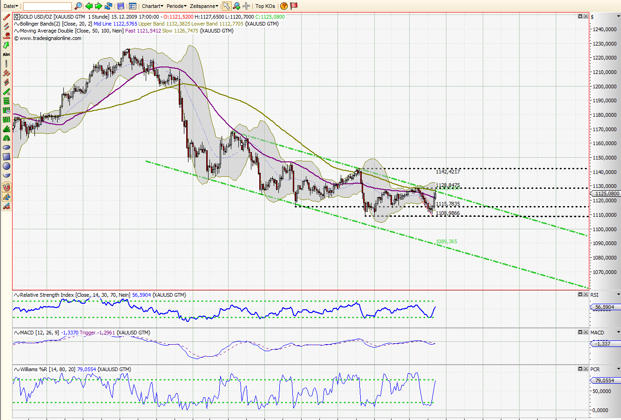Refresh the chart data
The height and width of the screenshot is (420, 621).
coord(109,6)
